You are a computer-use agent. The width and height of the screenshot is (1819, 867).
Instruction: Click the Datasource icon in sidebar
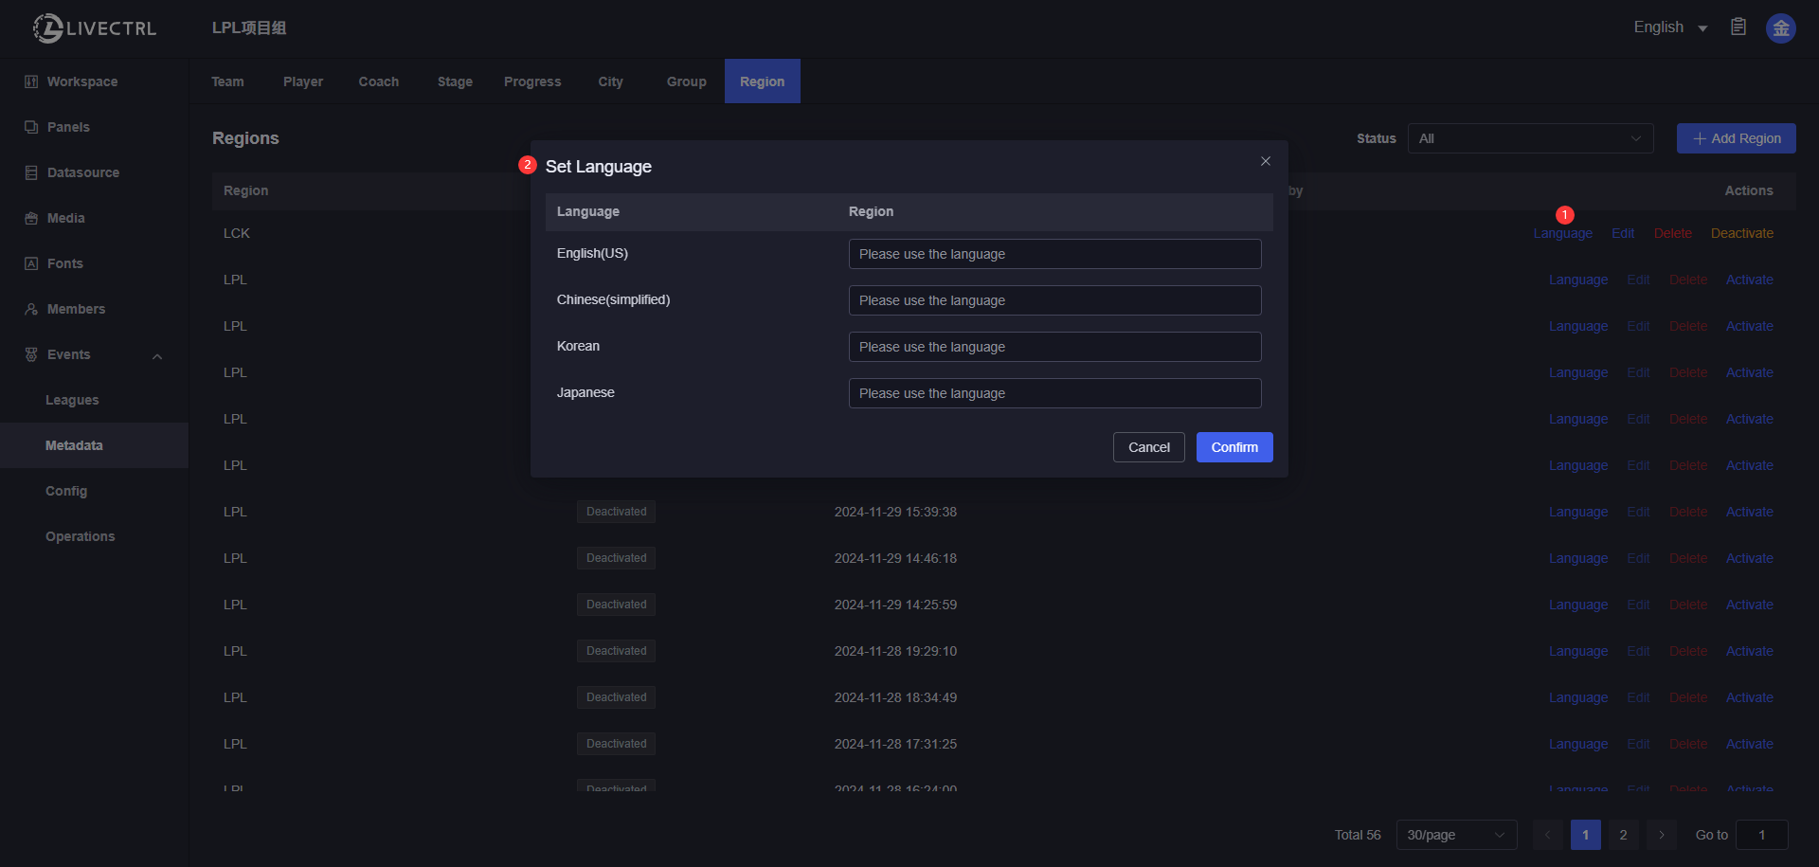tap(31, 172)
